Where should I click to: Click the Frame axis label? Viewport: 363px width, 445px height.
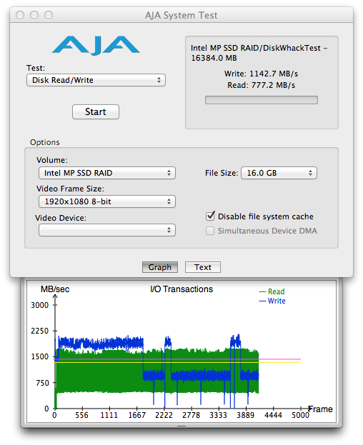click(320, 409)
